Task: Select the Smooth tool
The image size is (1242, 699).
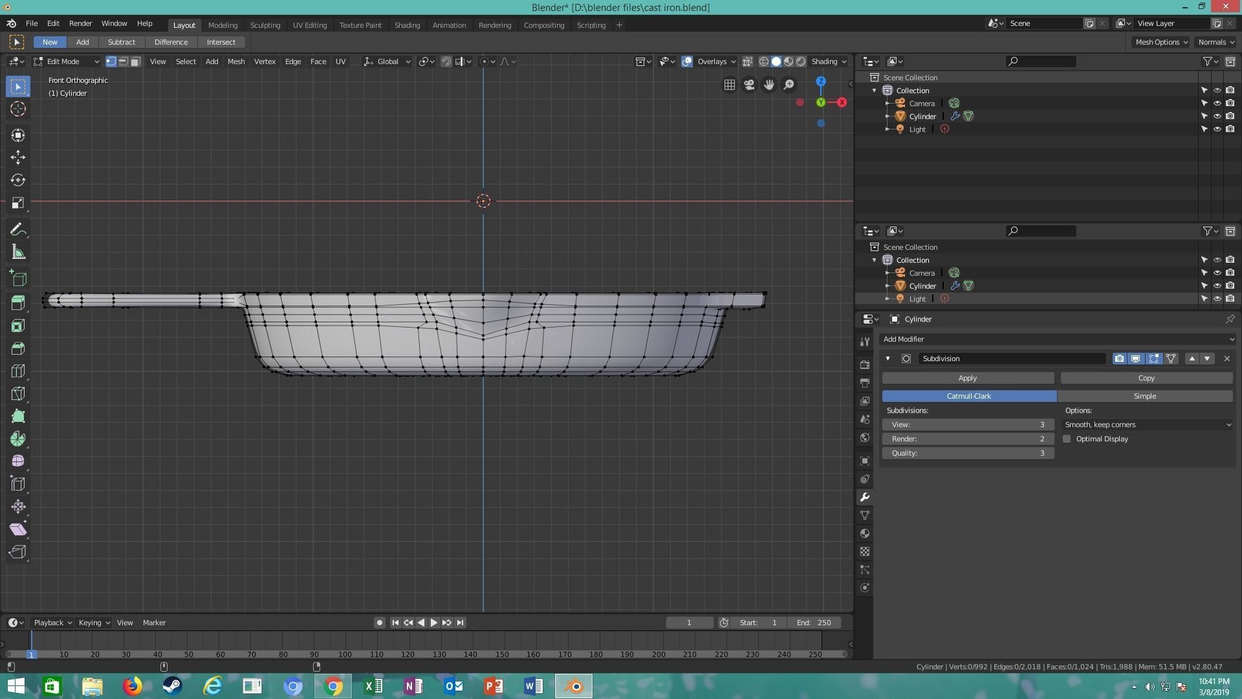Action: click(x=17, y=461)
